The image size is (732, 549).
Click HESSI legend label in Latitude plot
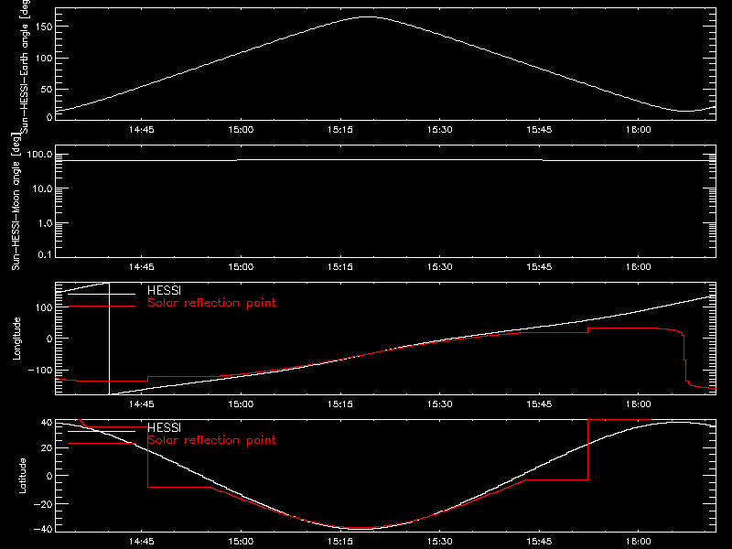click(164, 427)
